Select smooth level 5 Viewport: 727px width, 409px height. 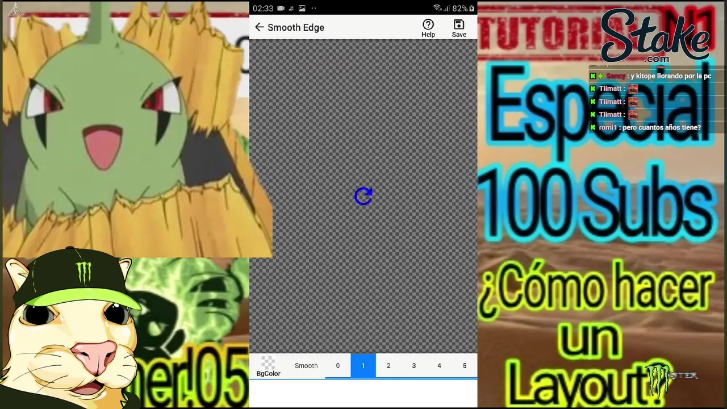pos(465,366)
